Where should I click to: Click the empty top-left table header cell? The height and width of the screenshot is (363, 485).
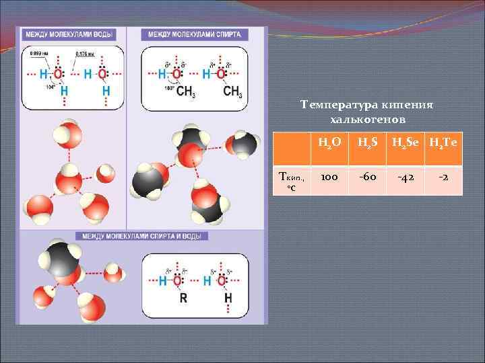(x=292, y=149)
